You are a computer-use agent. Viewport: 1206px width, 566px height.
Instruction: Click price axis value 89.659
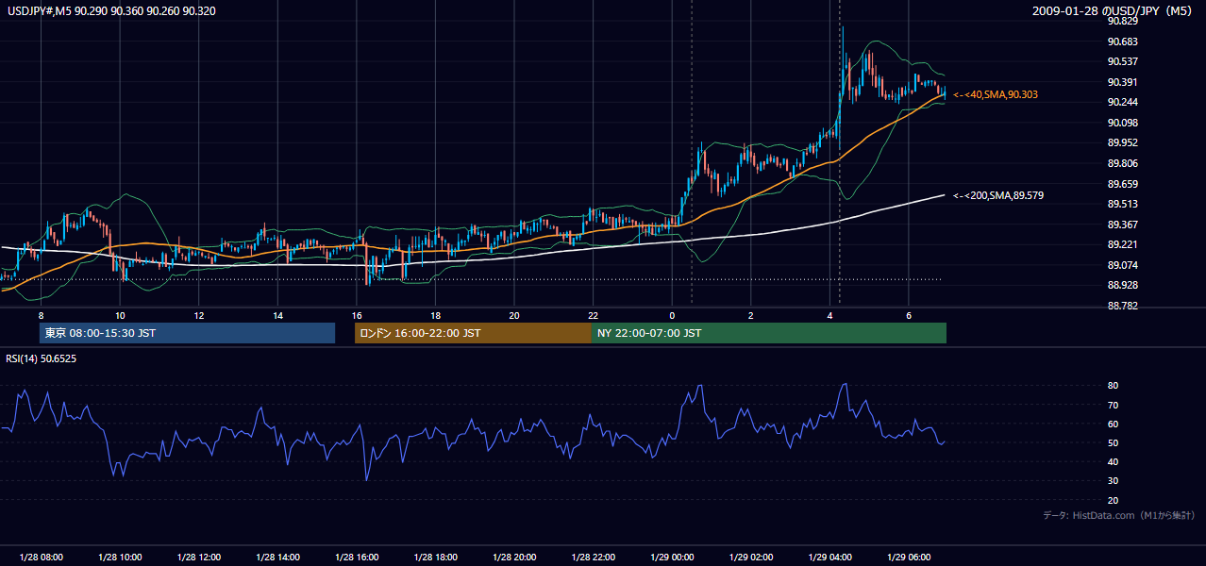[1123, 184]
